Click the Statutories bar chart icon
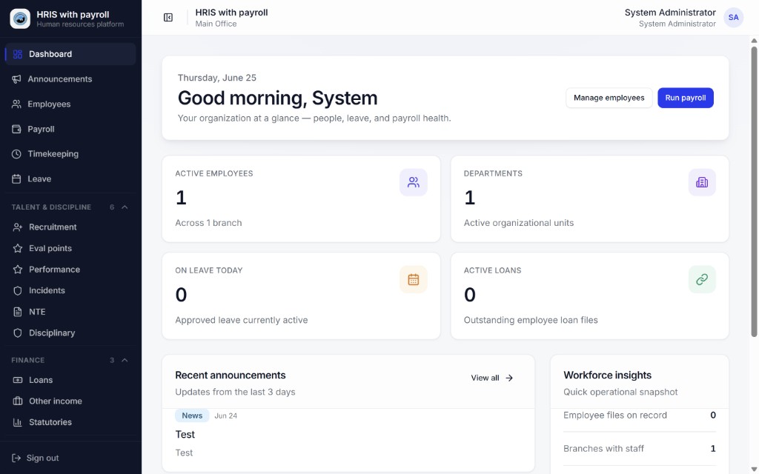Image resolution: width=759 pixels, height=474 pixels. click(18, 422)
